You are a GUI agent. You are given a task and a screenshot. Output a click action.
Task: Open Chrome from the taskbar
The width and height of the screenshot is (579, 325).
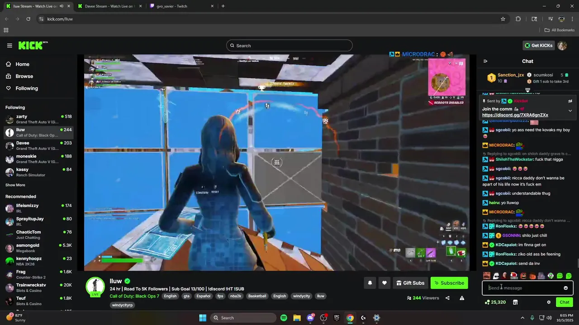point(350,318)
